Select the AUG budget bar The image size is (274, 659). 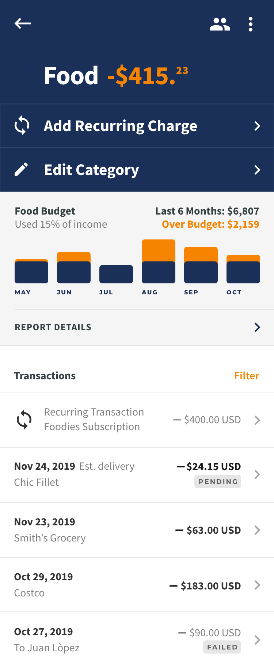pos(159,261)
